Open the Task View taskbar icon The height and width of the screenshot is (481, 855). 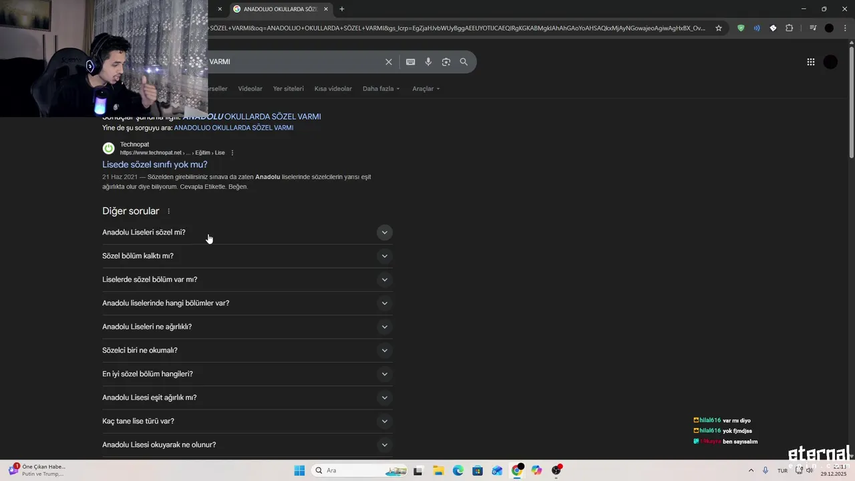click(x=418, y=470)
